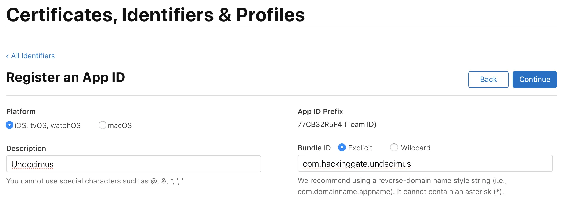
Task: Switch Bundle ID type to Wildcard
Action: (x=394, y=147)
